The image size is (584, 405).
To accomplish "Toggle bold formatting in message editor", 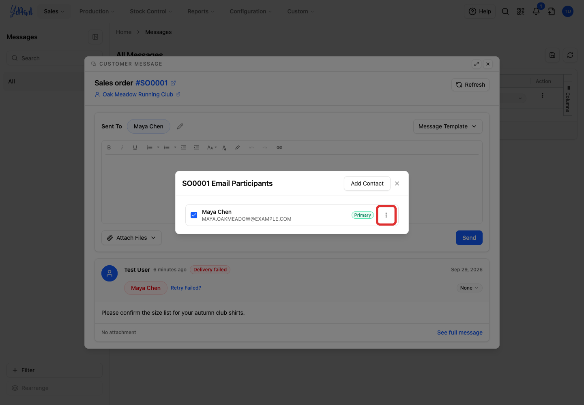I will click(109, 147).
